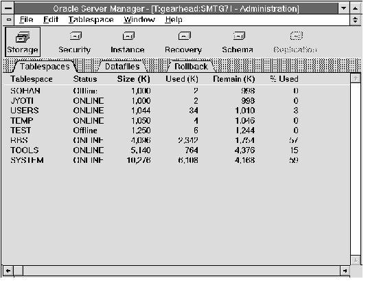Click the Used (K) column header
Viewport: 368px width, 281px height.
click(182, 79)
